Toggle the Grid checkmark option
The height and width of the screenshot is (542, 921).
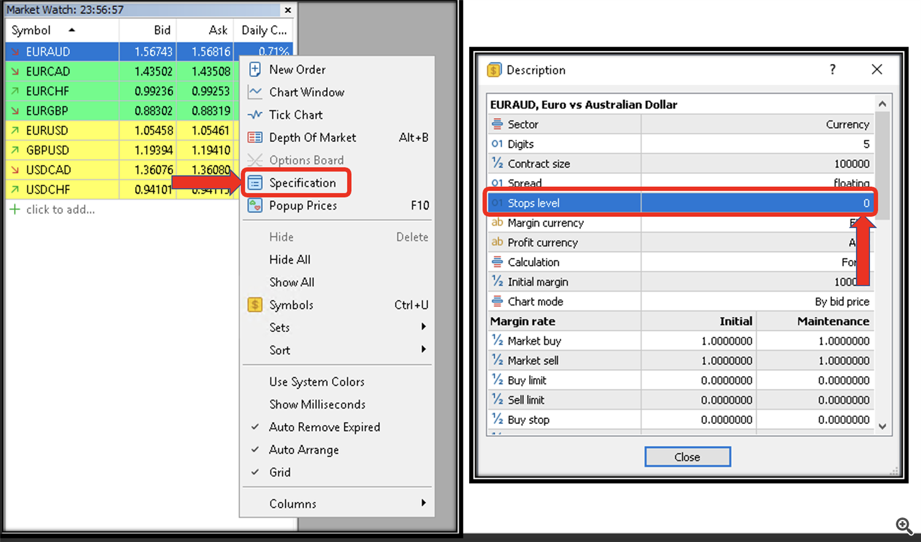(x=280, y=473)
